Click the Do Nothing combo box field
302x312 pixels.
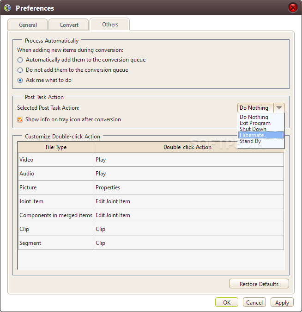point(255,108)
